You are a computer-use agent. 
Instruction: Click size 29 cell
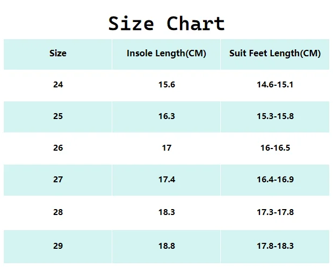[58, 246]
